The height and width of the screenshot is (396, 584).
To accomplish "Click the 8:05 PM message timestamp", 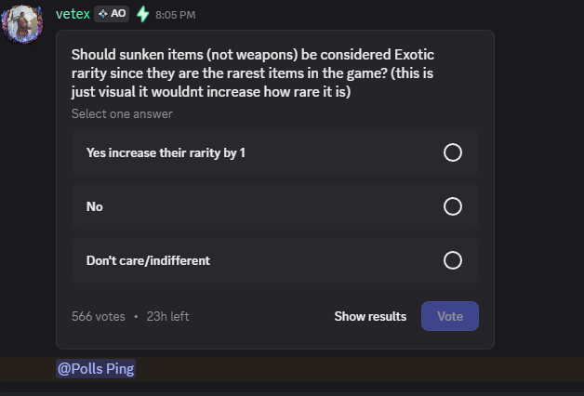I will coord(177,15).
